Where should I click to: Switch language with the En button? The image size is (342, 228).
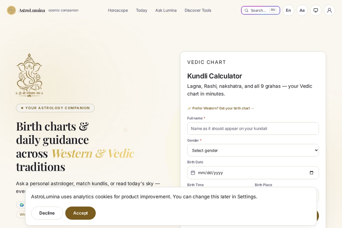288,10
